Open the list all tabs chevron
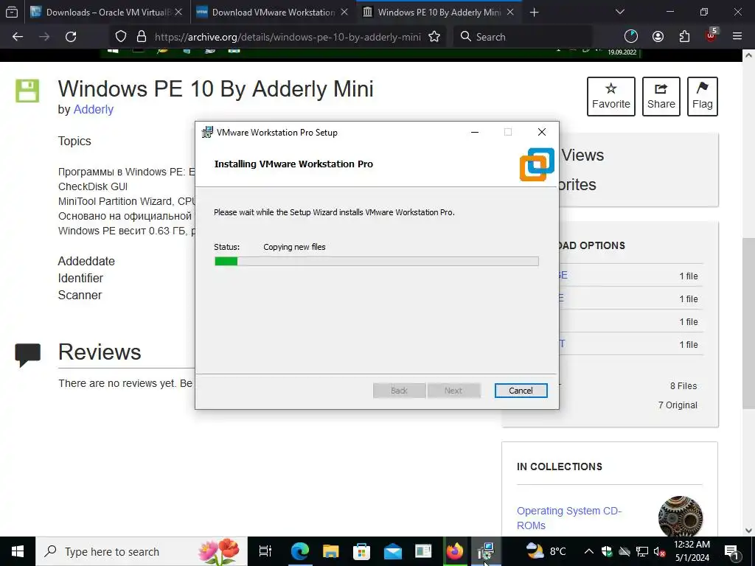The height and width of the screenshot is (566, 755). point(620,12)
